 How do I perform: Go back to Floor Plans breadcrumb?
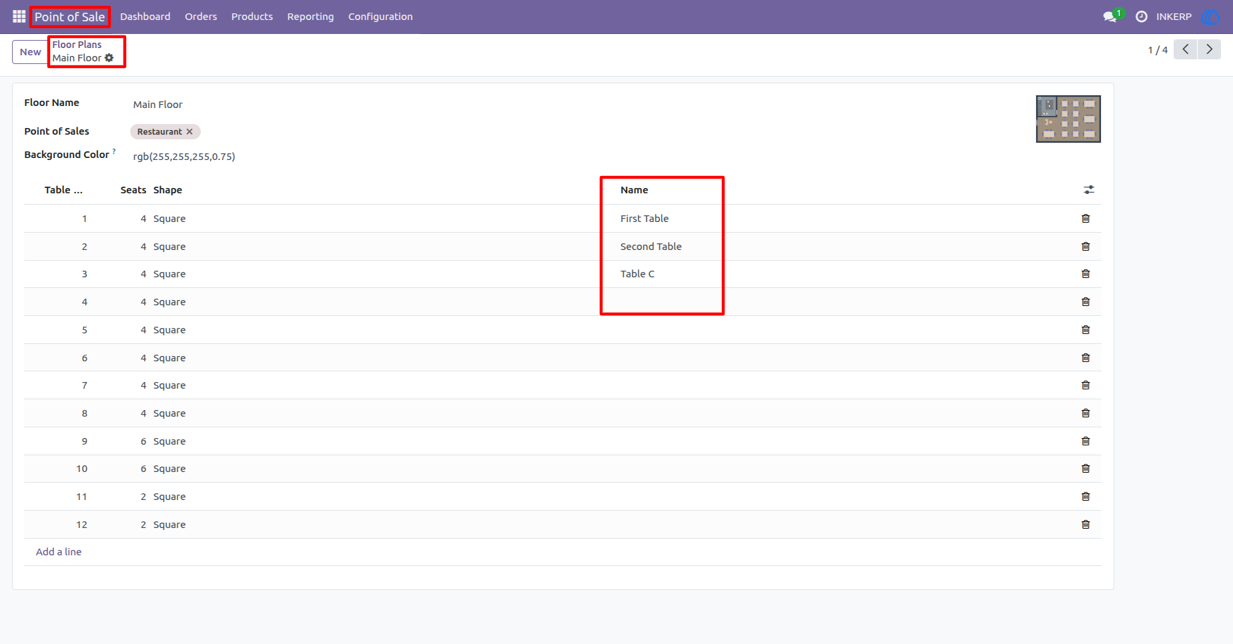77,45
